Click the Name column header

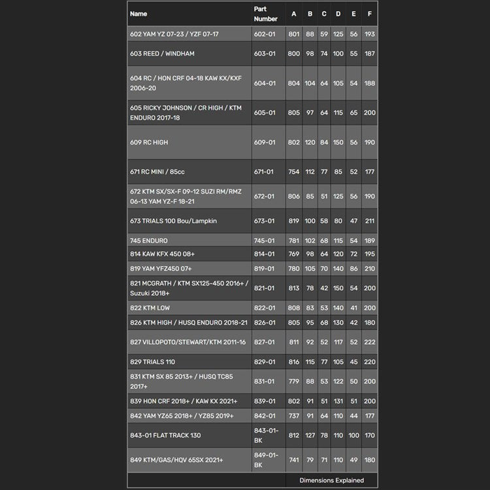[139, 13]
